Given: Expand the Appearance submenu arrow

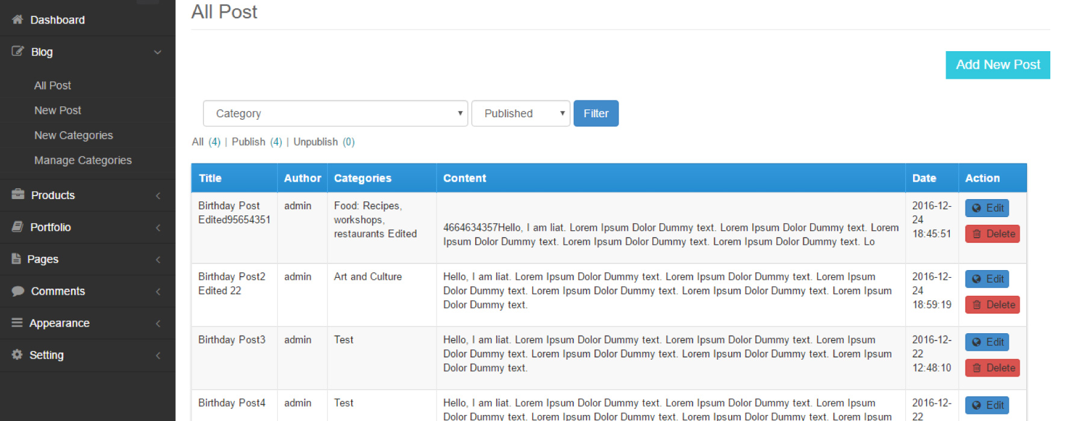Looking at the screenshot, I should (158, 323).
